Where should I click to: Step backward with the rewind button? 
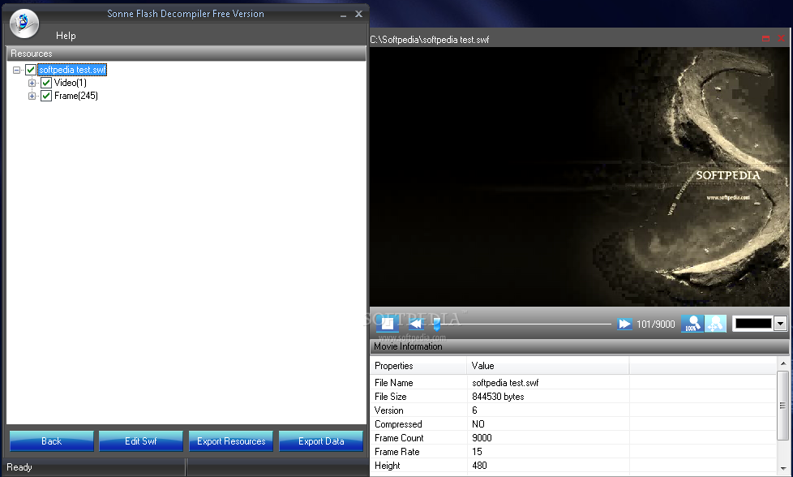(x=415, y=324)
